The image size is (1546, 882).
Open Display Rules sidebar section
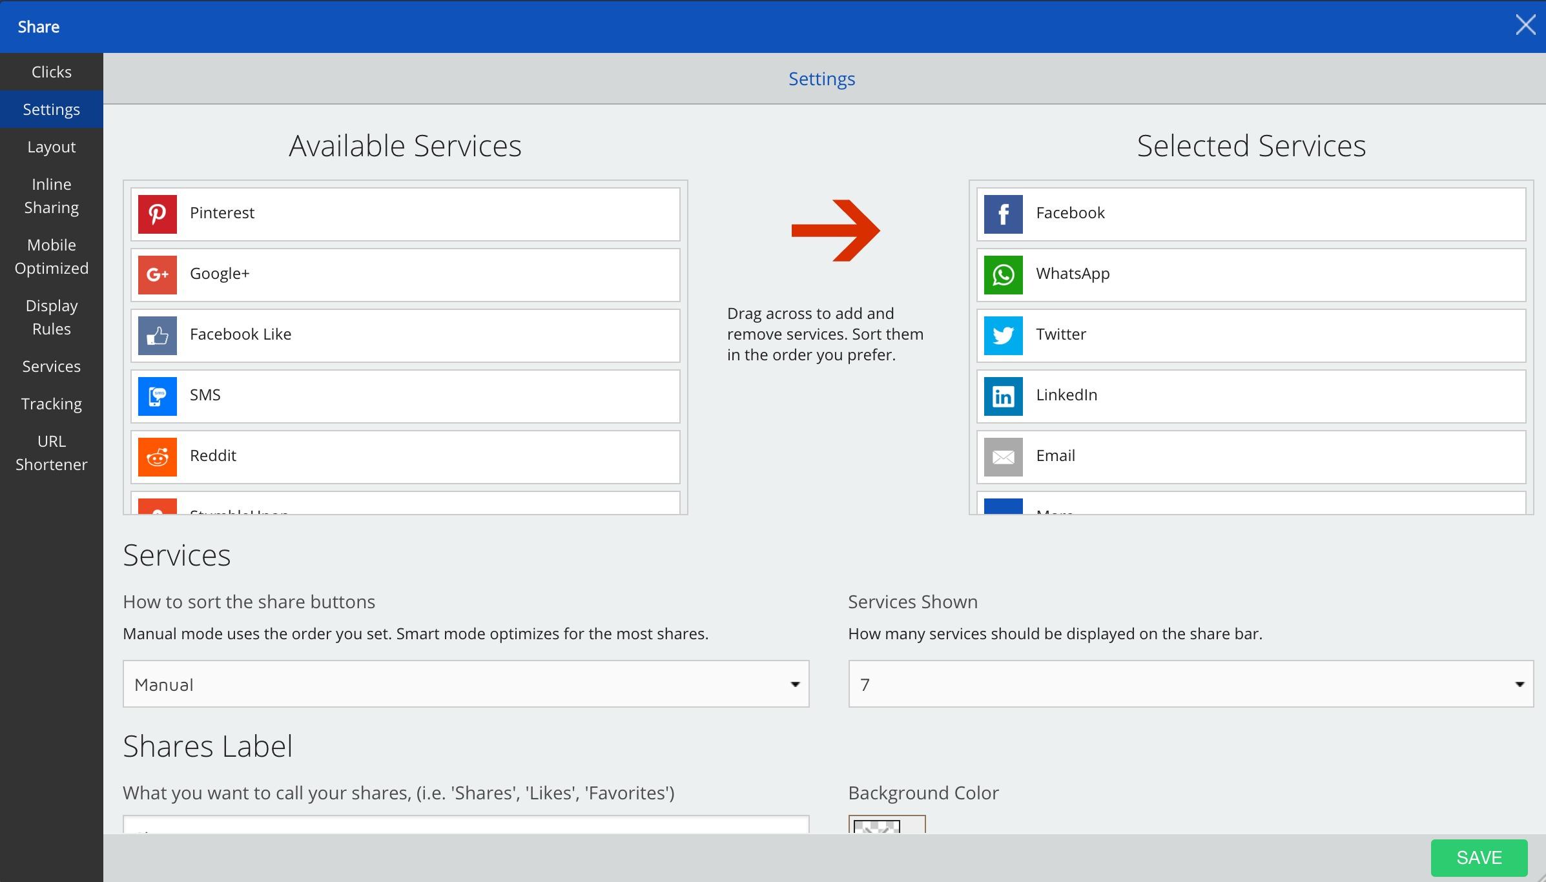(x=52, y=317)
